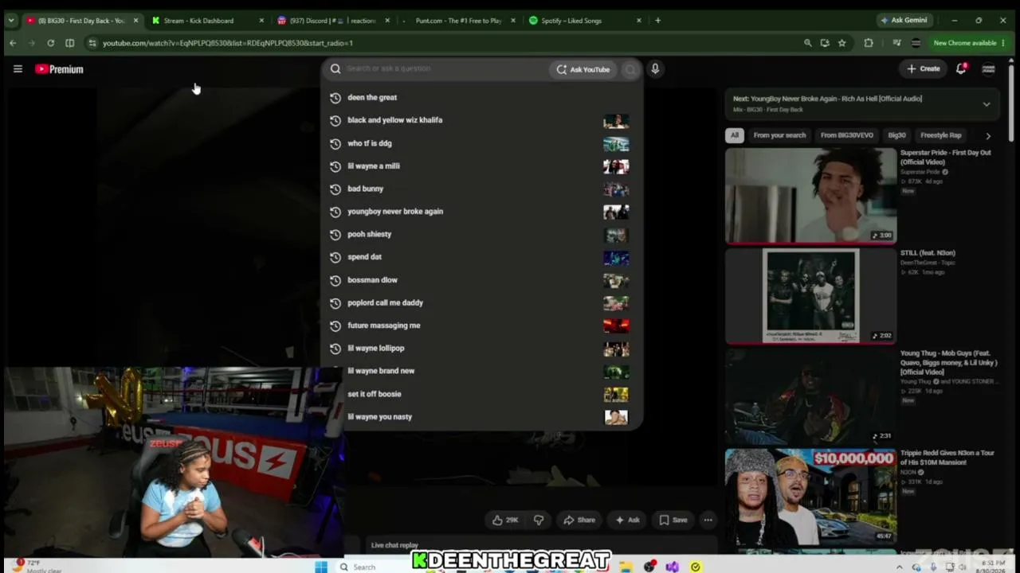The image size is (1020, 573).
Task: Open the Chrome extensions puzzle icon
Action: (x=869, y=43)
